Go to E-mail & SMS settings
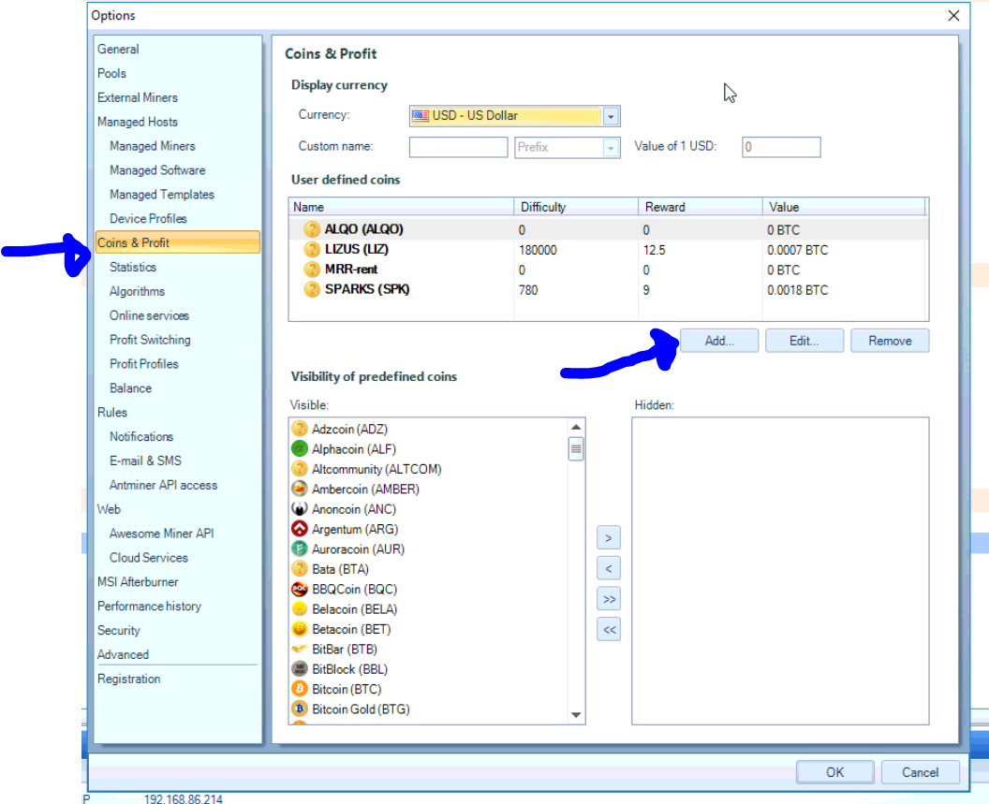The image size is (989, 804). [x=146, y=460]
